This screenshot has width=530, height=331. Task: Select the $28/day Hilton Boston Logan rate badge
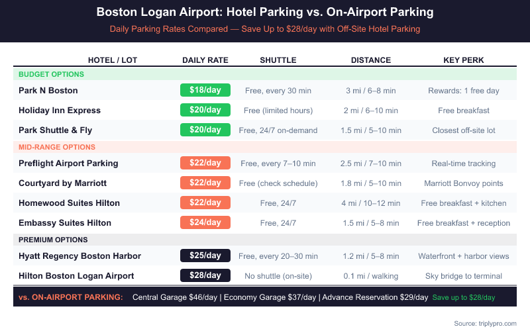(205, 275)
